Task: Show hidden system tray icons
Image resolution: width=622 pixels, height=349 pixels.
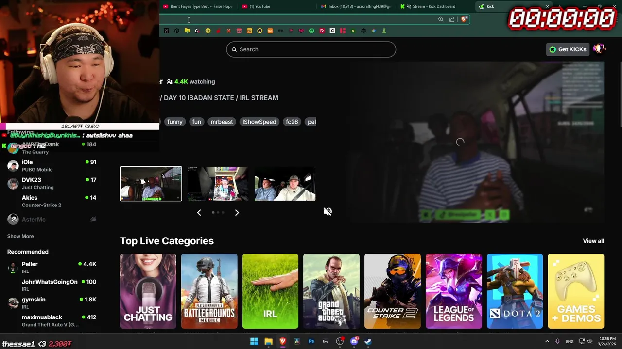Action: [547, 341]
